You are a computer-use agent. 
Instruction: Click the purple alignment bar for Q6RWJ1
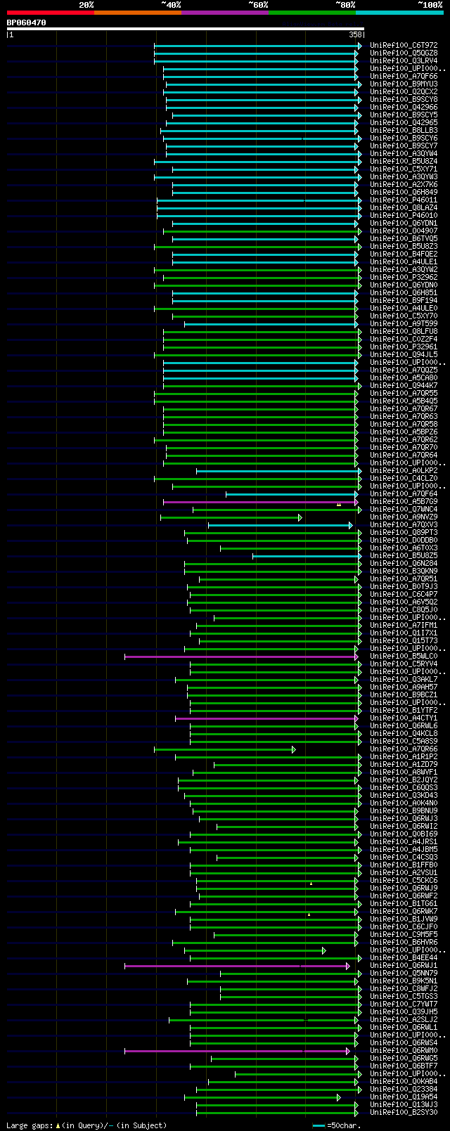(x=236, y=966)
